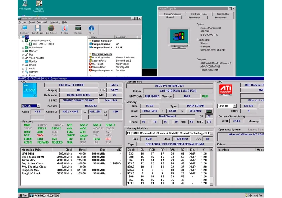Click the HWiNFO32 taskbar button
The width and height of the screenshot is (282, 198).
pos(44,196)
